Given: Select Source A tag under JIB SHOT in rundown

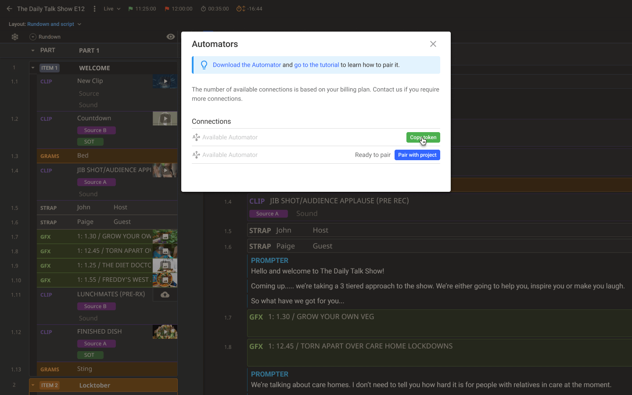Looking at the screenshot, I should coord(97,182).
